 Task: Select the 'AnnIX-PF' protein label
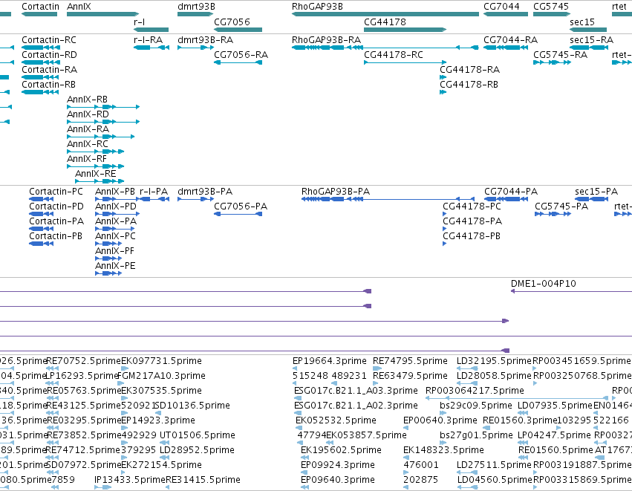pyautogui.click(x=114, y=251)
